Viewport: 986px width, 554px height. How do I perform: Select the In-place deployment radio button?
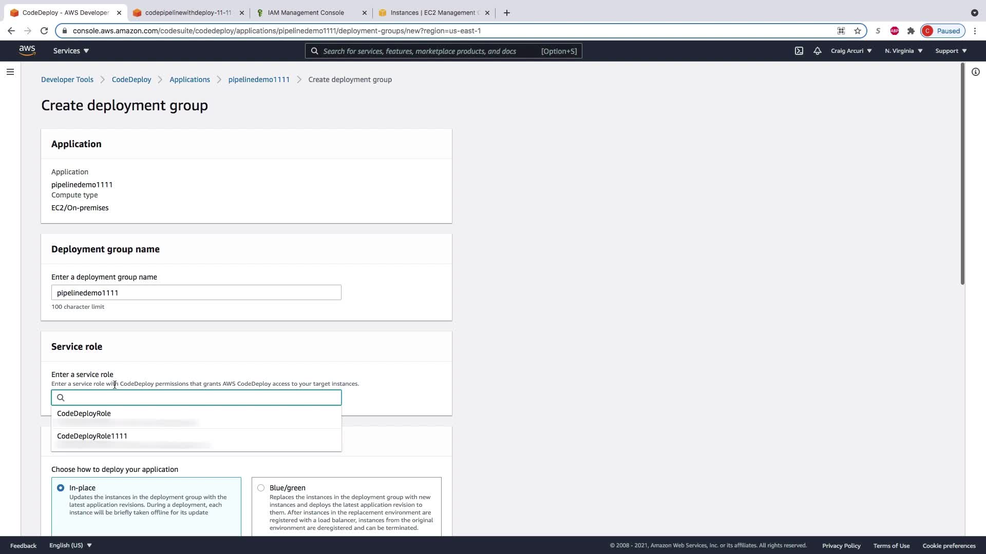[61, 488]
